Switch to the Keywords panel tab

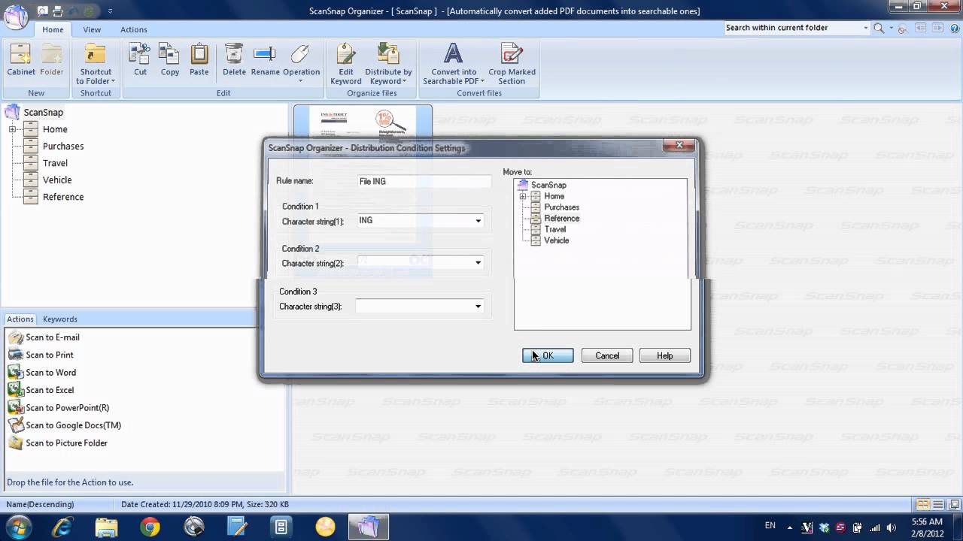60,319
